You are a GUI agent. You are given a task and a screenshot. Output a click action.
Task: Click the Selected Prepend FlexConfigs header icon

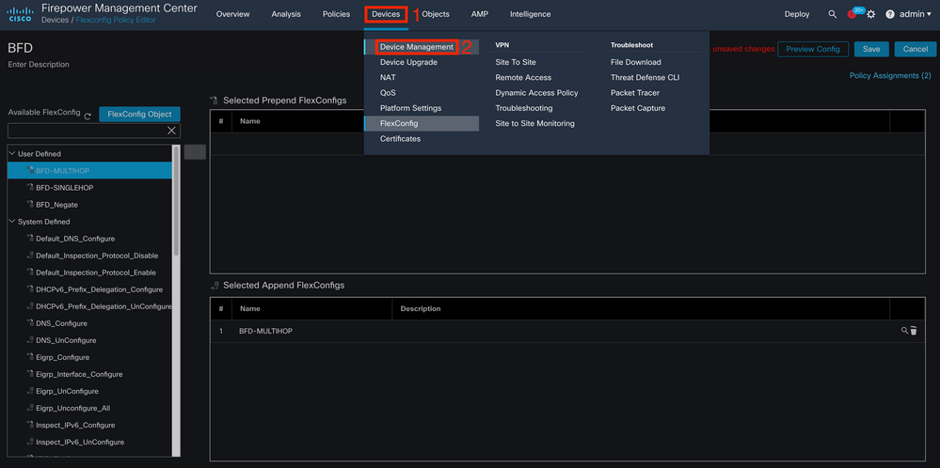click(214, 101)
